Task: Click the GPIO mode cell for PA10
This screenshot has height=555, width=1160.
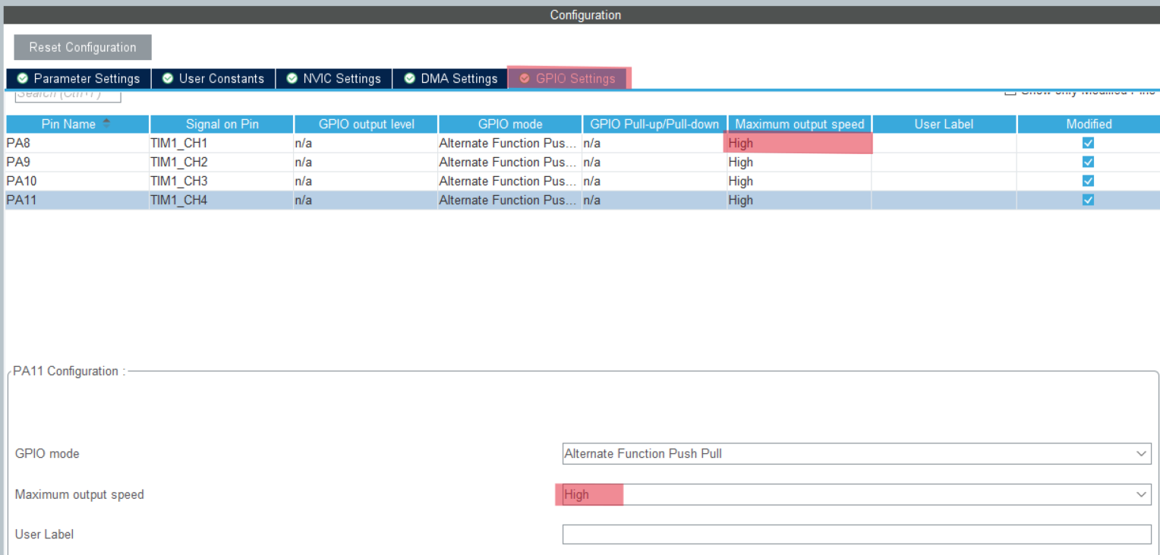Action: click(x=510, y=181)
